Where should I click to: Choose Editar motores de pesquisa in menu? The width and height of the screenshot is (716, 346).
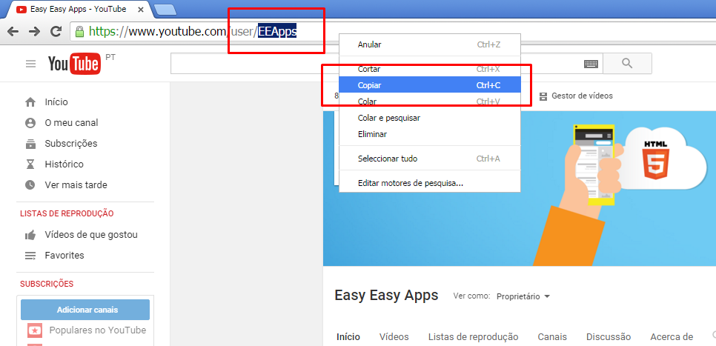click(x=429, y=184)
